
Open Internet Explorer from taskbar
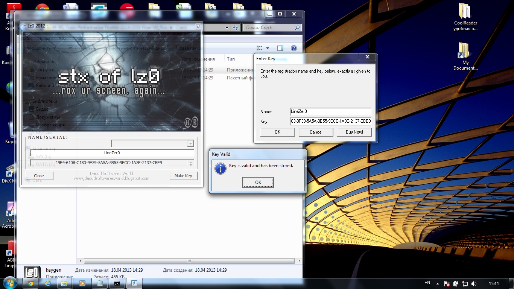click(47, 284)
